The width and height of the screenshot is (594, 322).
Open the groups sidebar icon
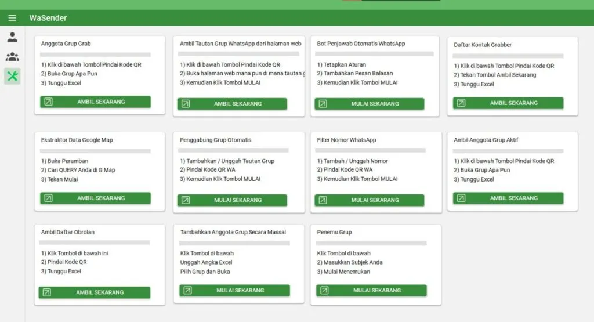click(x=12, y=57)
